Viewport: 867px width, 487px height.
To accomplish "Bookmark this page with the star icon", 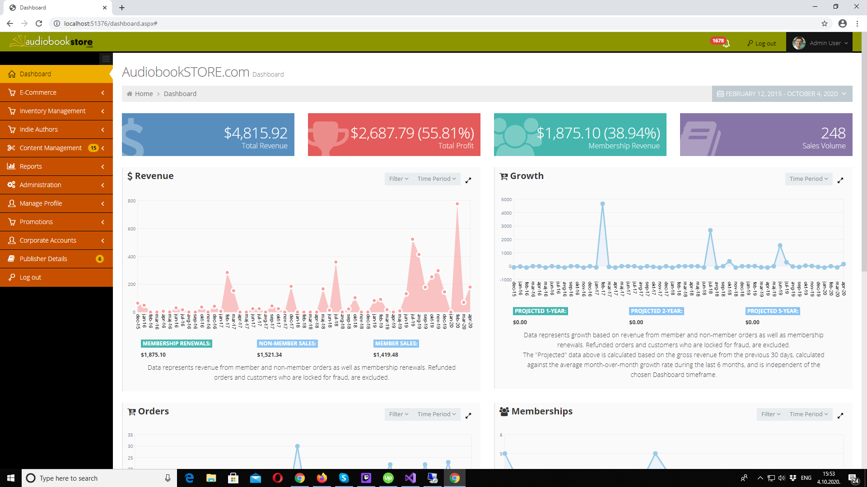I will point(825,23).
